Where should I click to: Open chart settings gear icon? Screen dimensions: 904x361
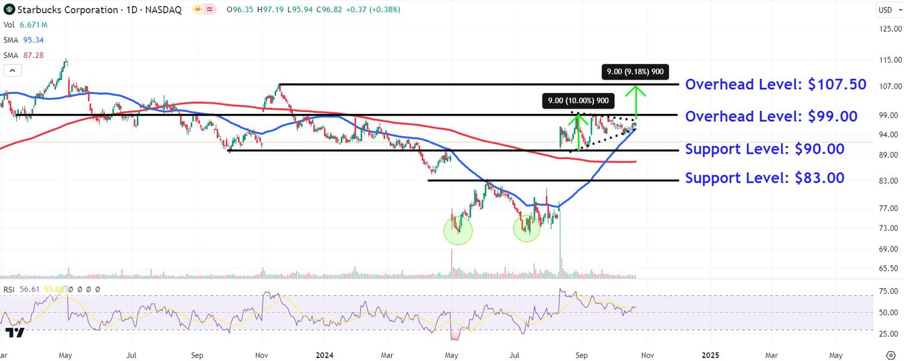[x=891, y=354]
